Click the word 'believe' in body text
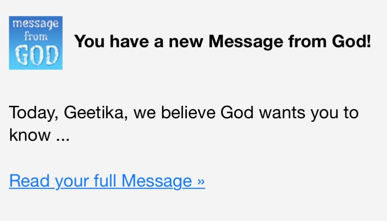387x221 pixels. 188,112
